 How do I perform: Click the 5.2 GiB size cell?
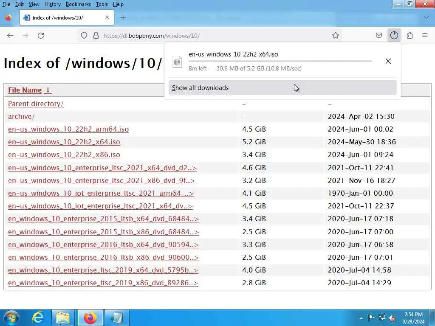coord(254,142)
